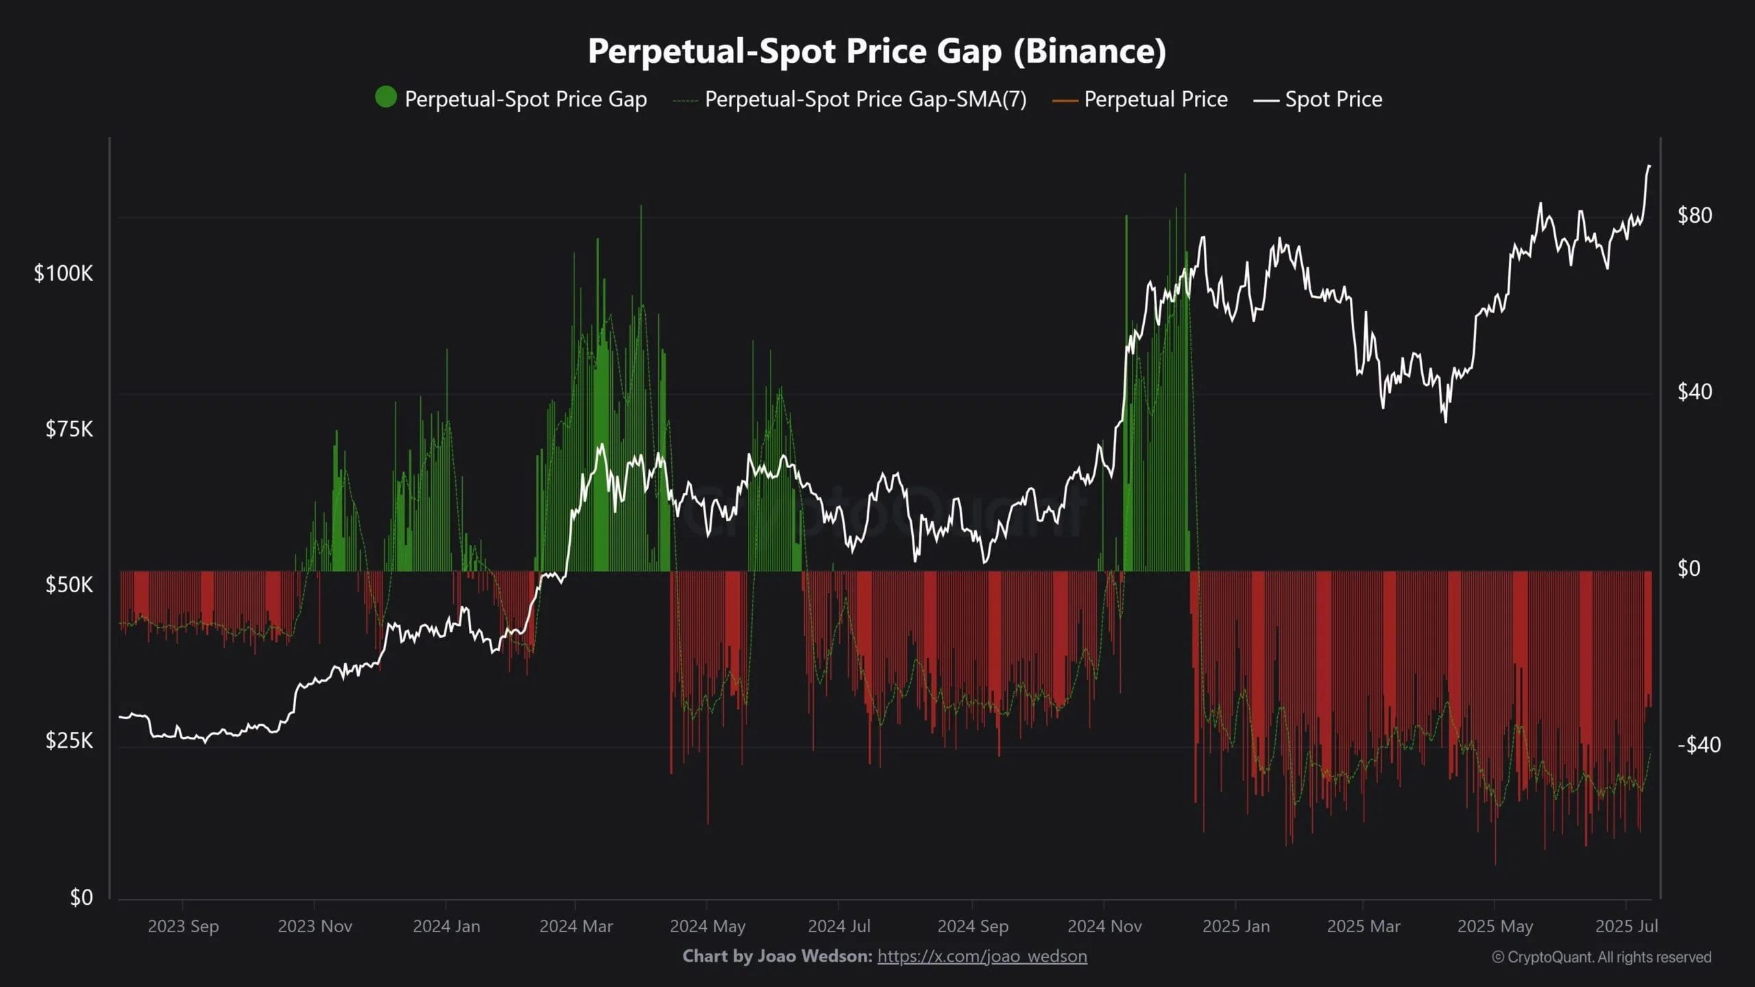The height and width of the screenshot is (987, 1755).
Task: Show the Perpetual Price series label
Action: tap(1156, 99)
